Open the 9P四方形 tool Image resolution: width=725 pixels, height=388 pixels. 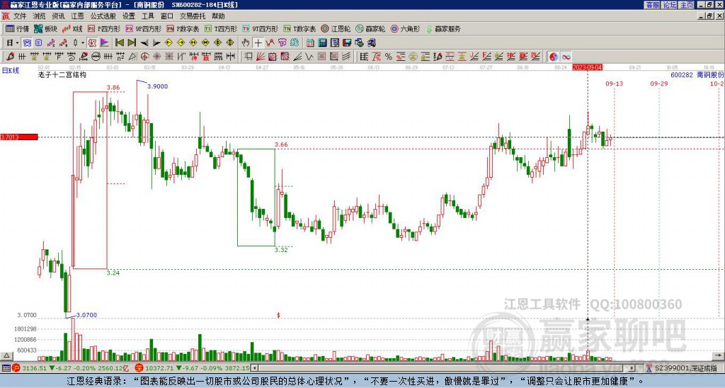point(144,28)
